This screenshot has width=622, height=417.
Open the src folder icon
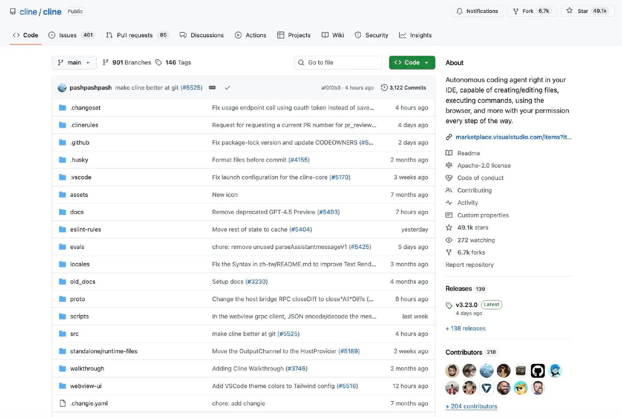62,334
